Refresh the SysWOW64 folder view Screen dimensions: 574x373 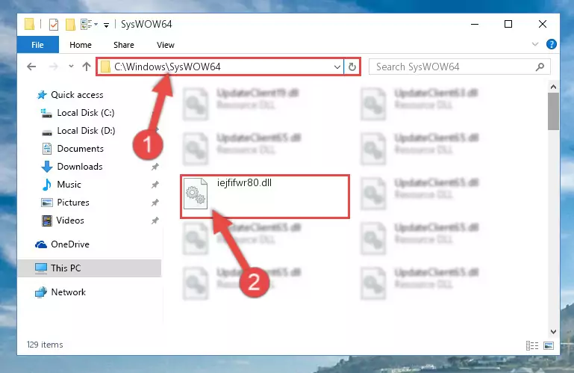tap(352, 67)
